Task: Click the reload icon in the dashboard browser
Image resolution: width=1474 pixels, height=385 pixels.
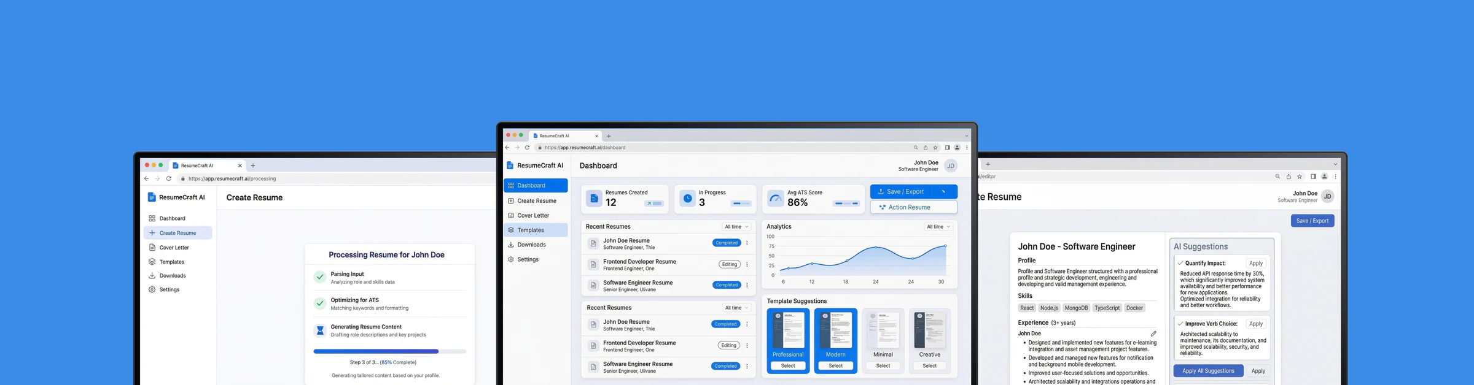Action: pos(527,148)
